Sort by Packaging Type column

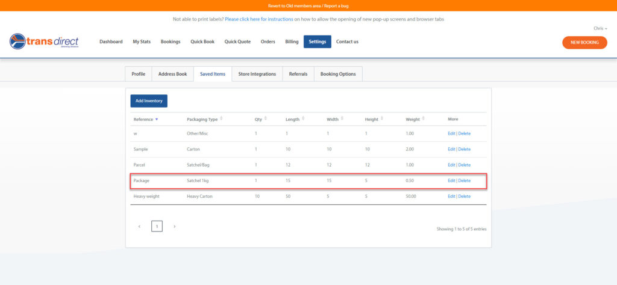(x=221, y=119)
